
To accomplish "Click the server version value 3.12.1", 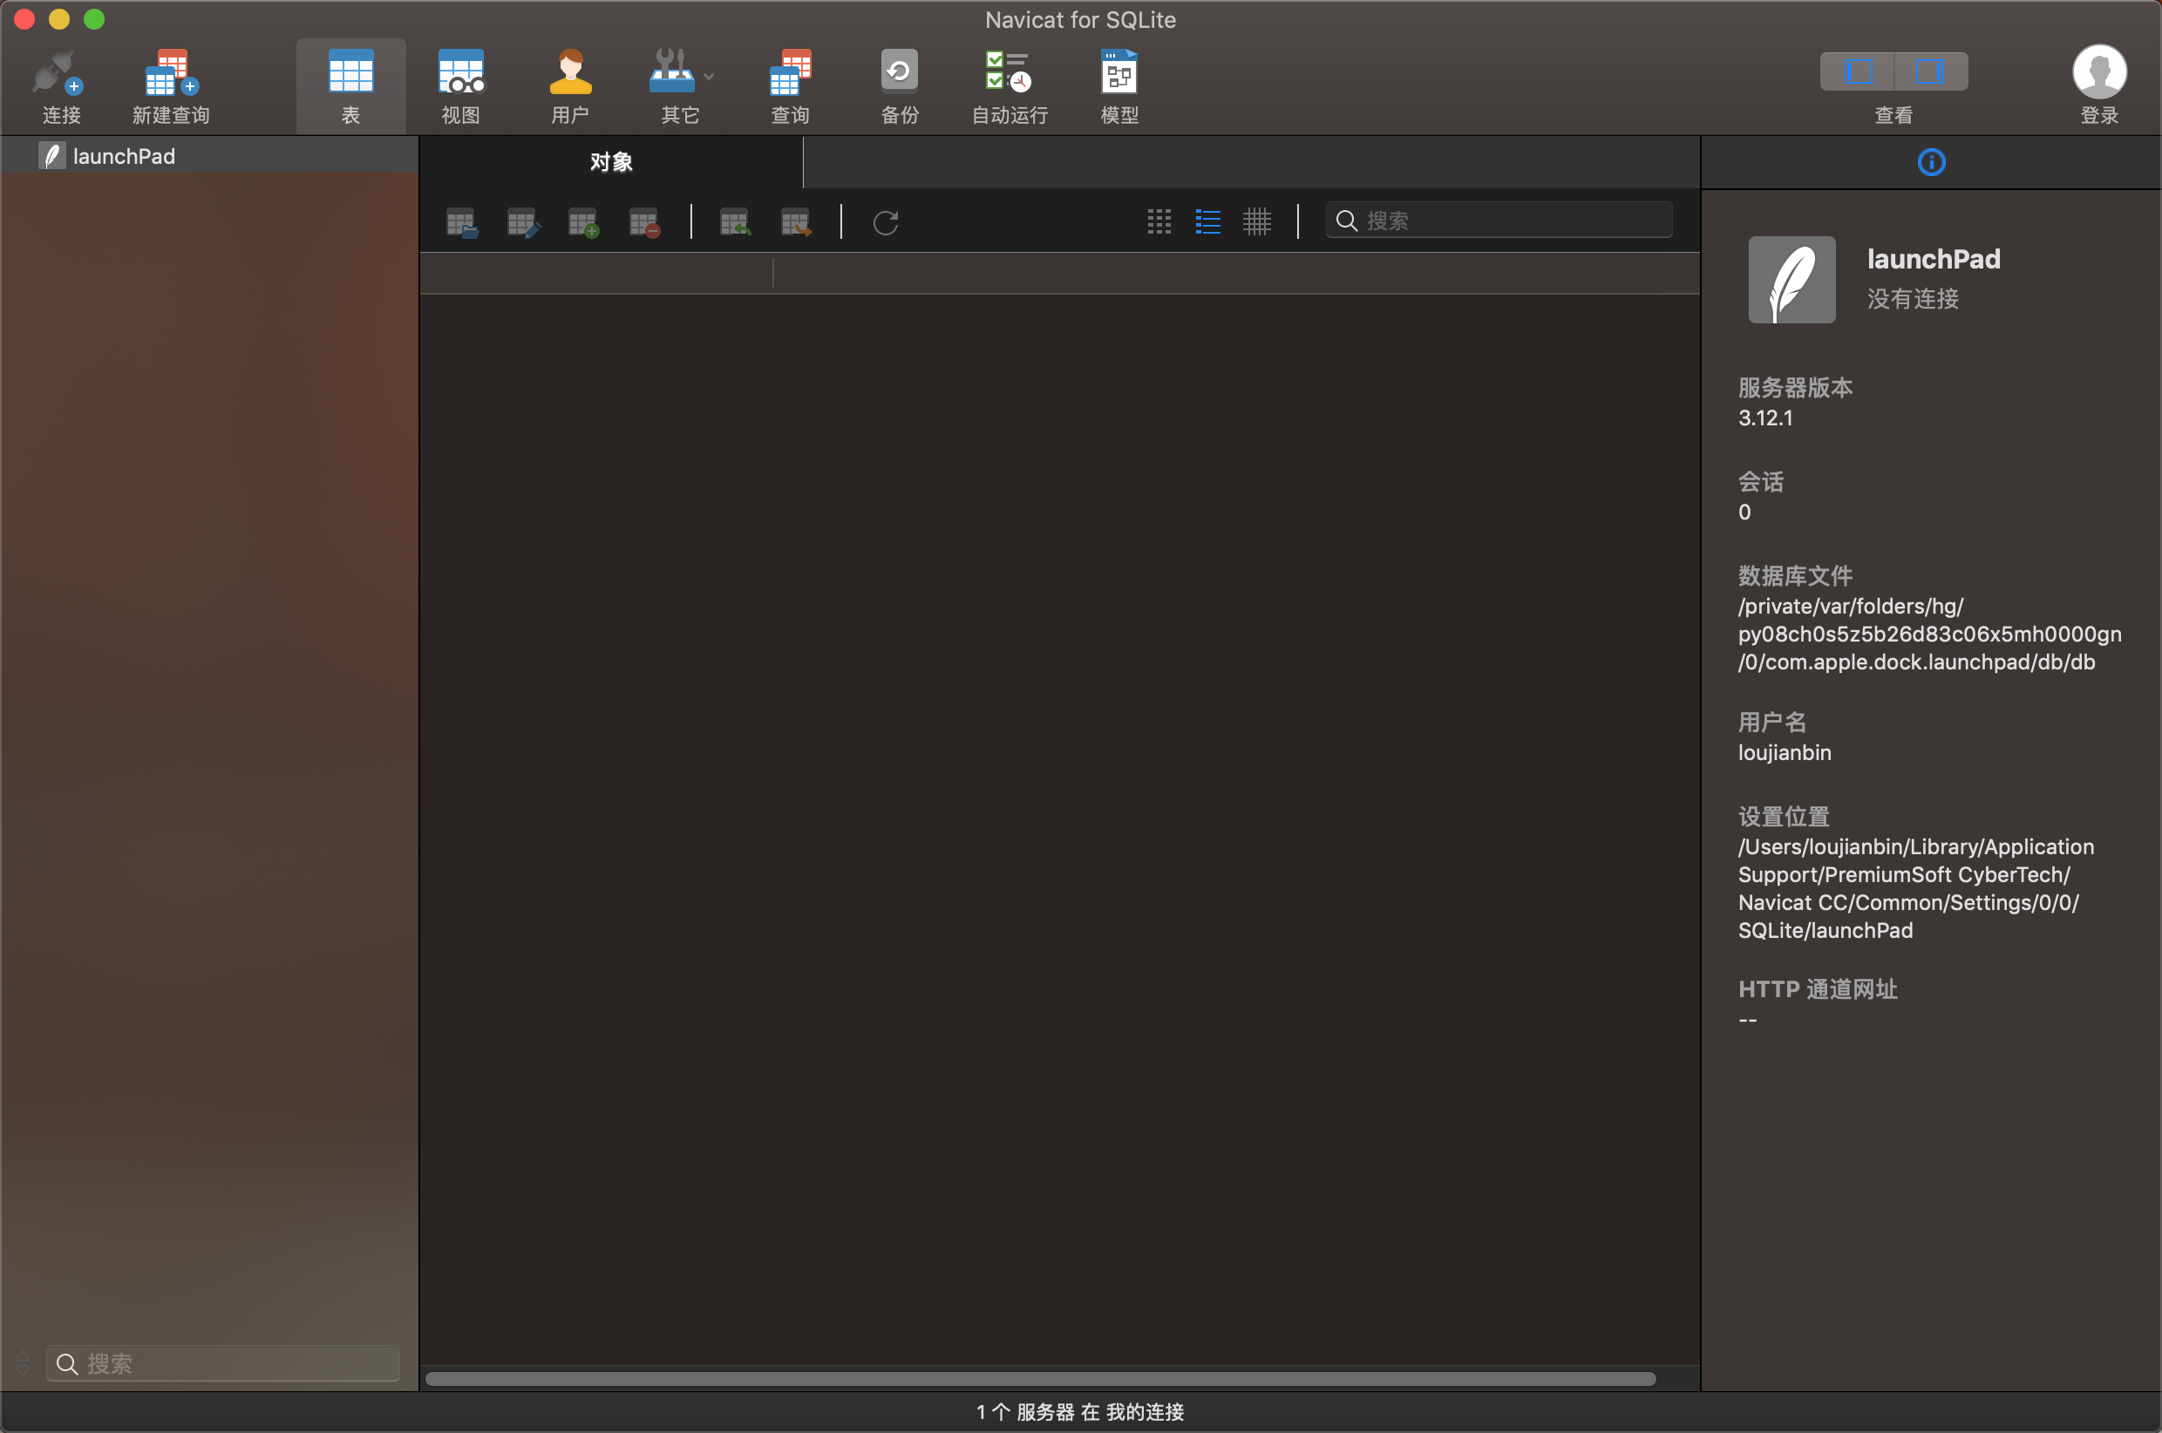I will [1764, 418].
